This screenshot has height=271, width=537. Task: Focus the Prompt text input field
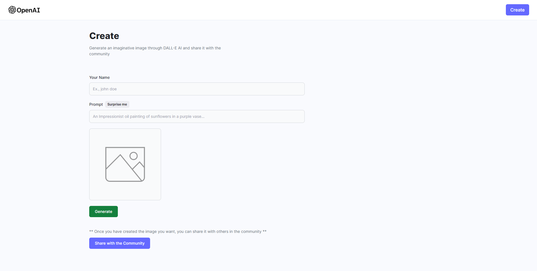click(x=197, y=116)
